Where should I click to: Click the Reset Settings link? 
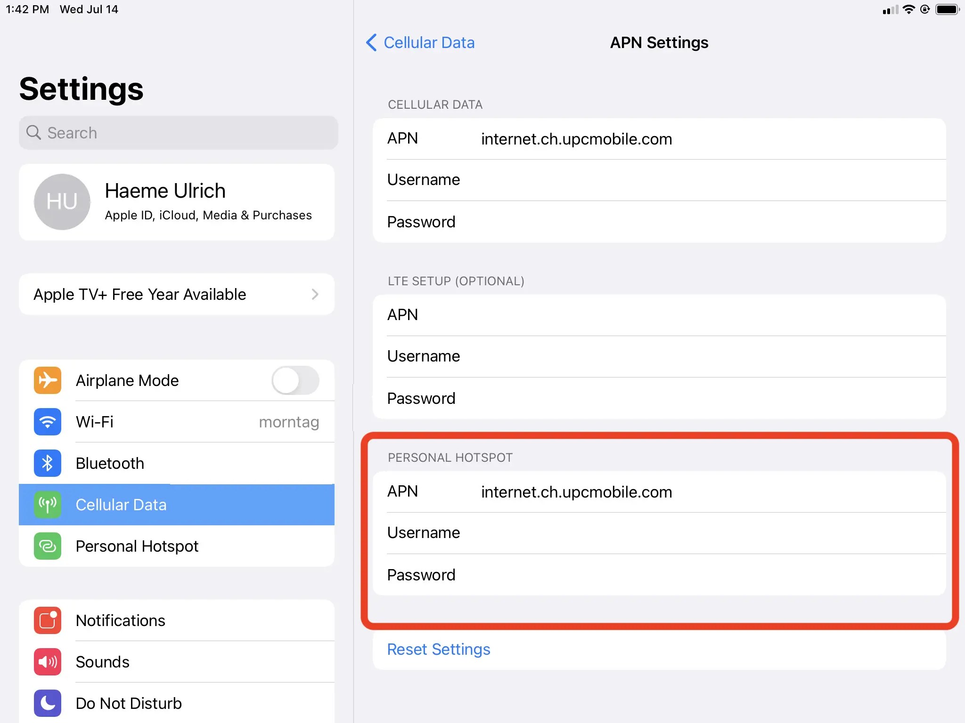(x=438, y=649)
